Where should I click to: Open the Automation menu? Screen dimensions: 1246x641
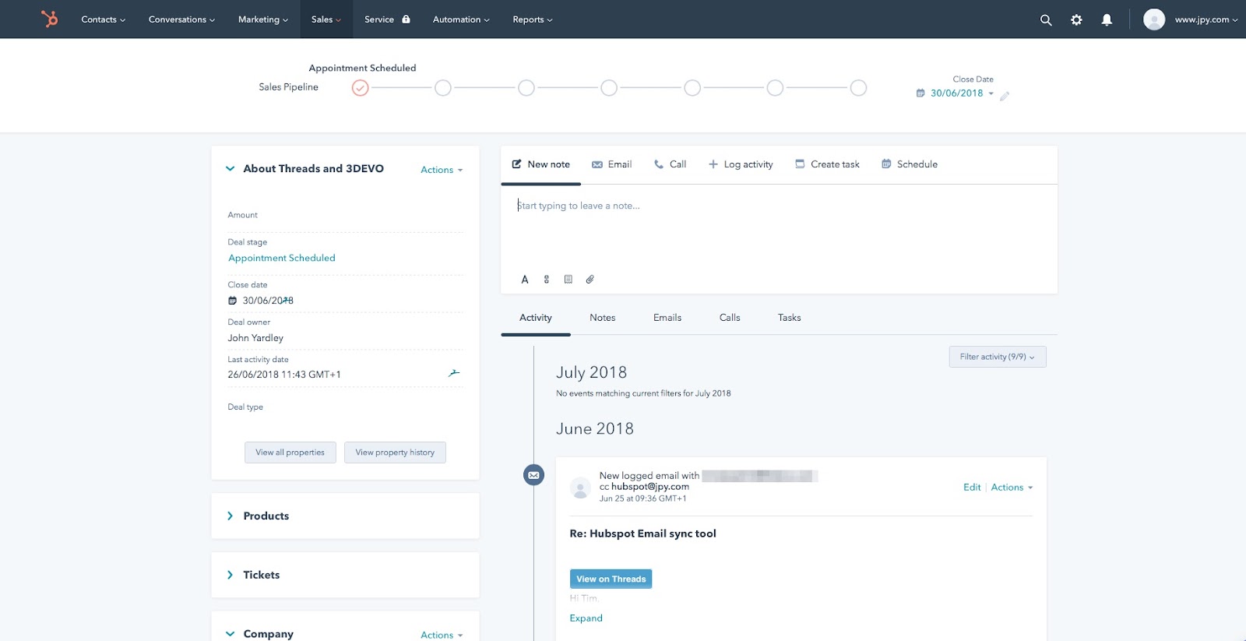tap(461, 19)
